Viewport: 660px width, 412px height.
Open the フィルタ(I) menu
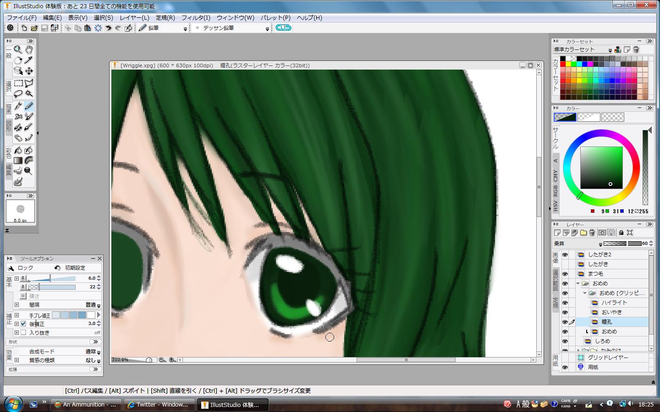pos(196,18)
